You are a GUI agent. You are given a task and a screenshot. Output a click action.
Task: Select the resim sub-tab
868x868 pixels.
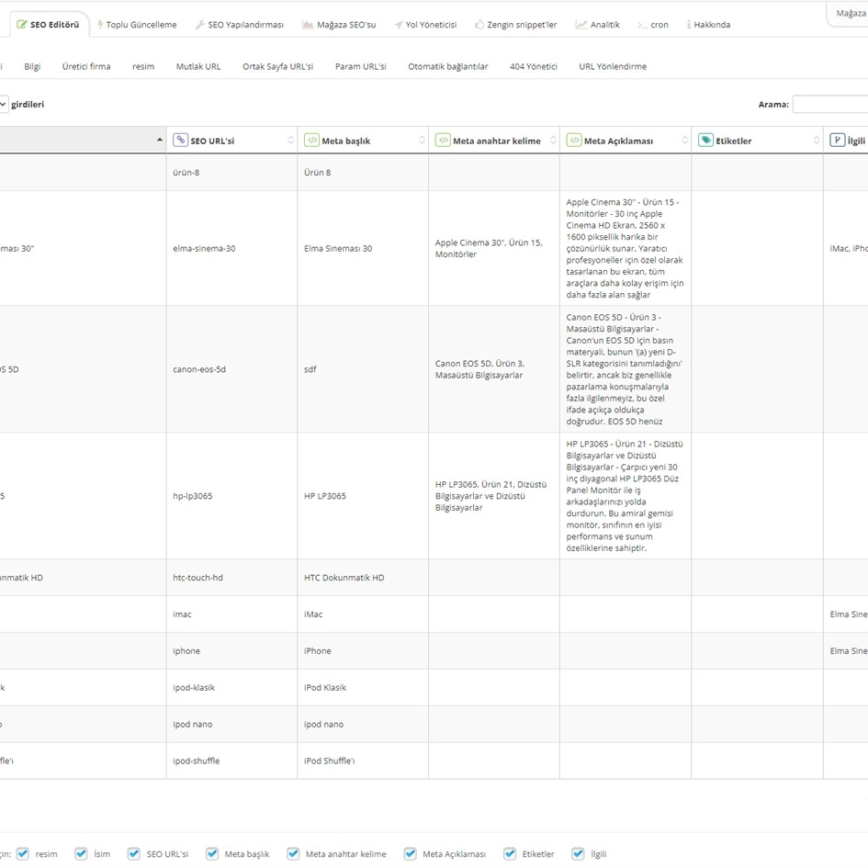(143, 66)
